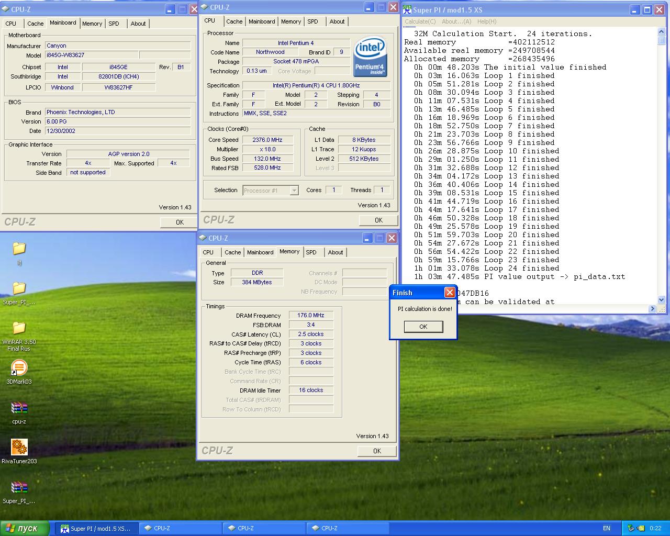The image size is (670, 536).
Task: Switch to About tab in Mainboard CPU-Z window
Action: click(x=138, y=24)
